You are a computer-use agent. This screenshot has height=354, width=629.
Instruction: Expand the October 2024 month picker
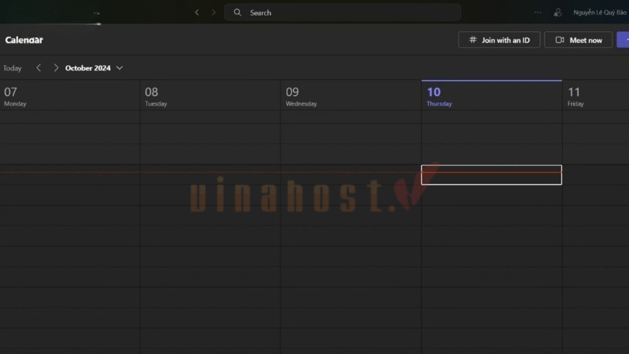[94, 68]
